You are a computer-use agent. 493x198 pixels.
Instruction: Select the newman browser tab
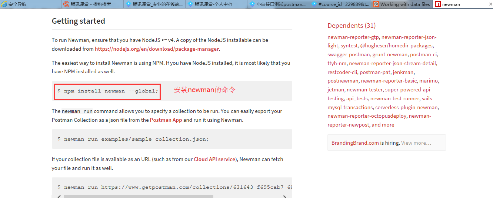pos(463,4)
